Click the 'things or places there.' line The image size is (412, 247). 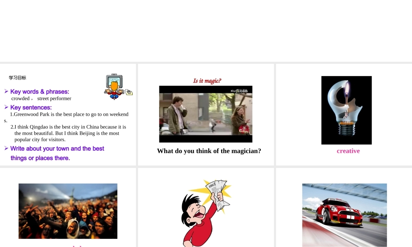(40, 158)
